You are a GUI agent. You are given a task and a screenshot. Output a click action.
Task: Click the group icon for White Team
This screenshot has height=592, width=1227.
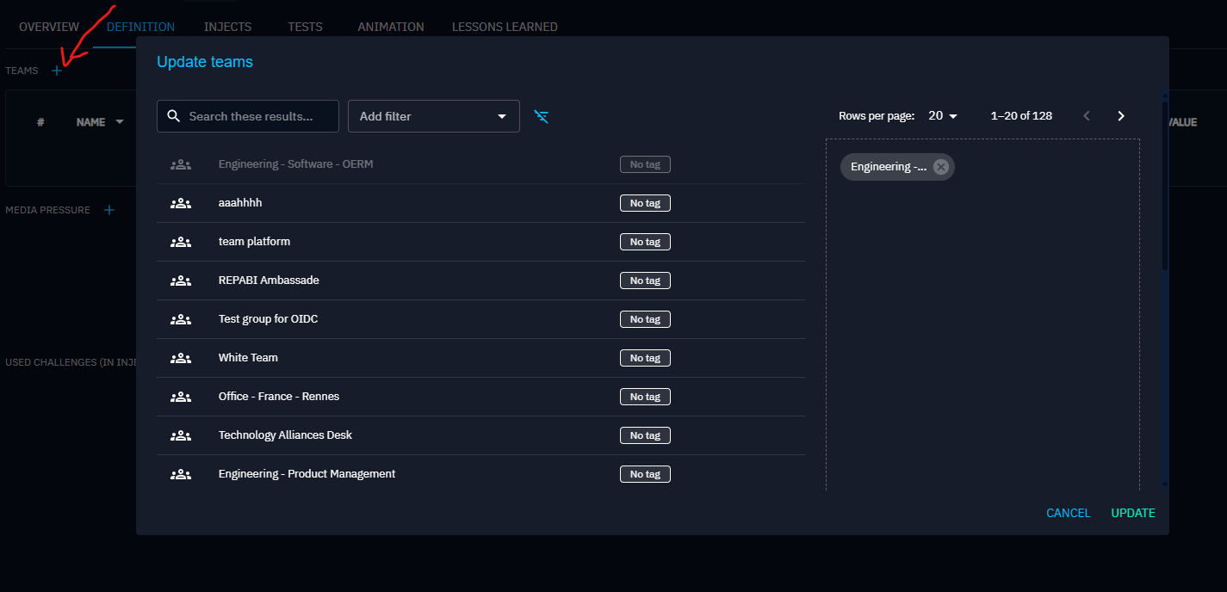pos(180,358)
